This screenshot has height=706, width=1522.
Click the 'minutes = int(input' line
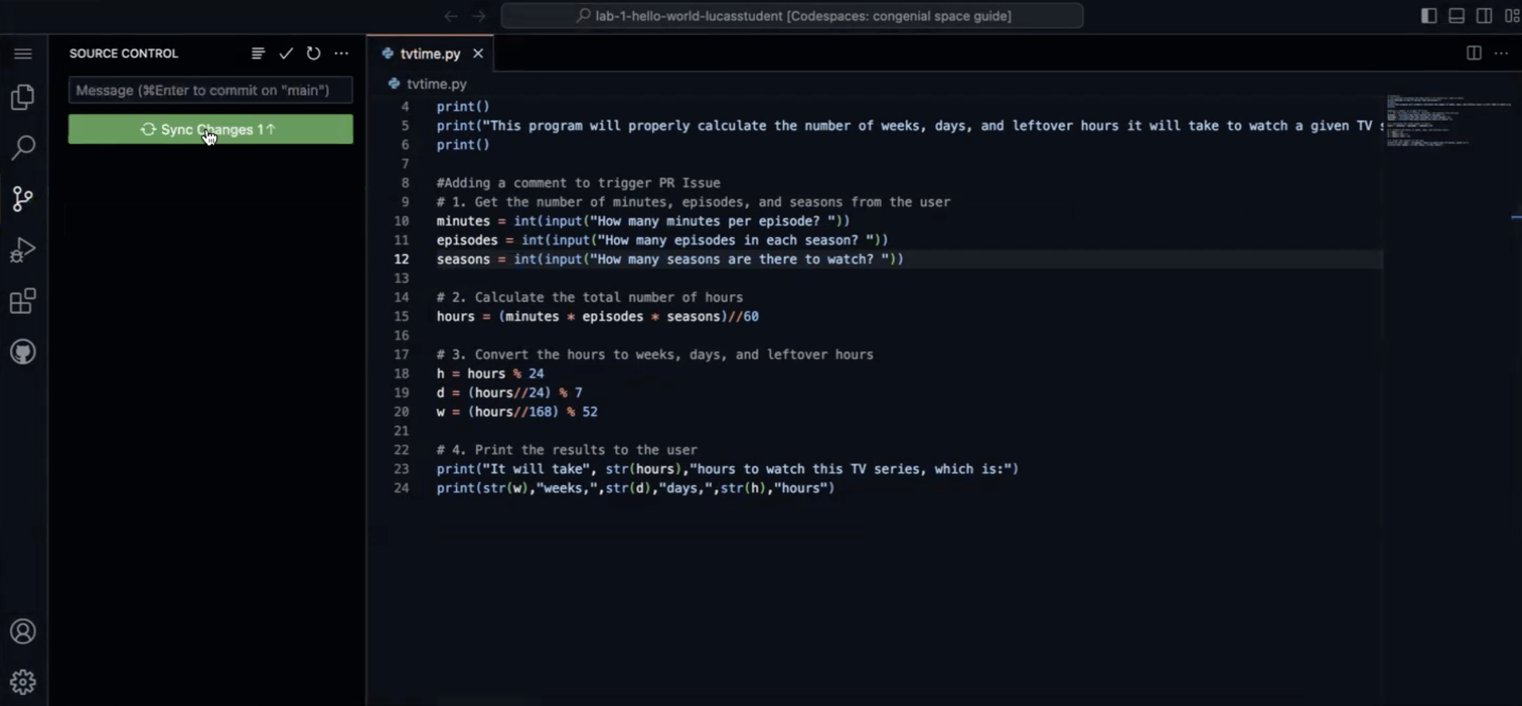tap(643, 221)
